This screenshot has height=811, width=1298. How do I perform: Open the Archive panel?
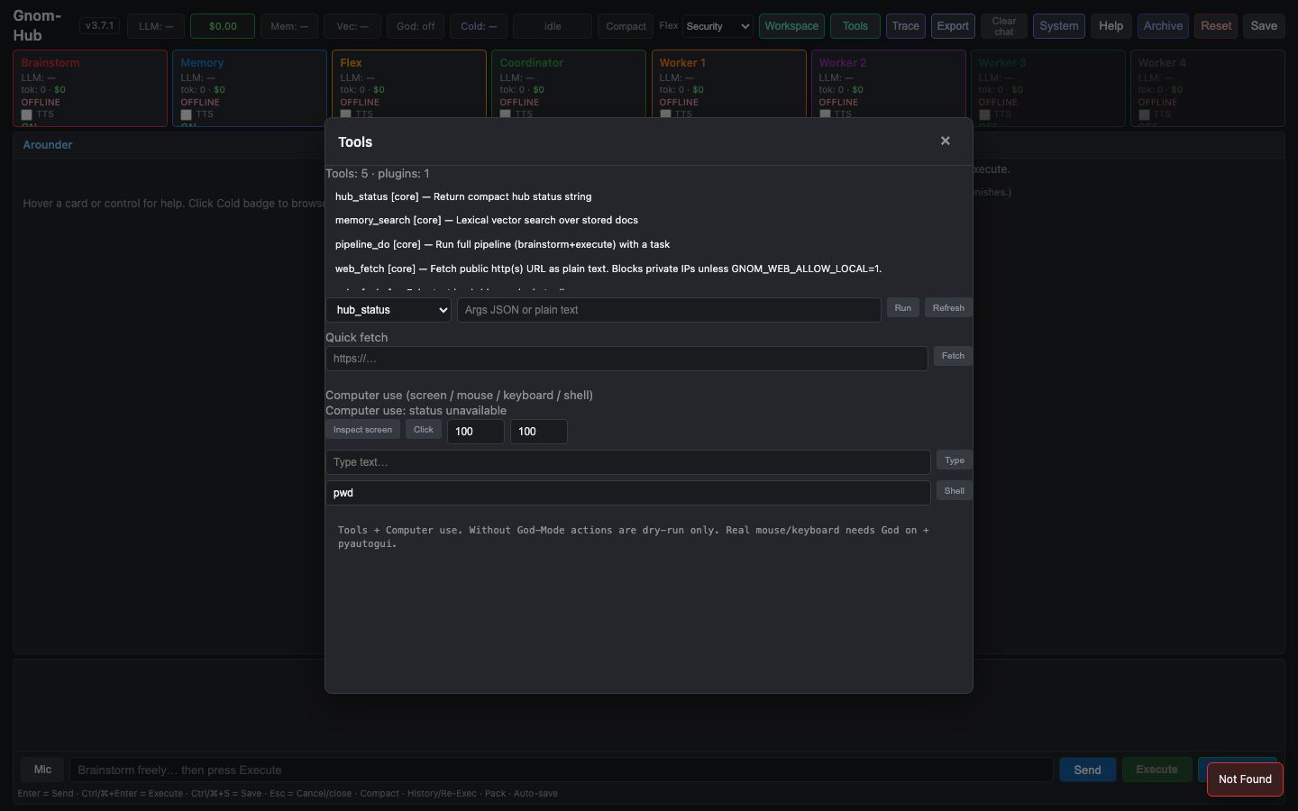pos(1163,26)
